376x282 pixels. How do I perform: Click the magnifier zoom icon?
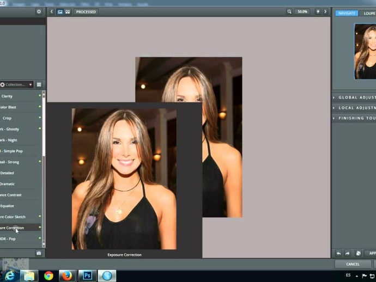pyautogui.click(x=289, y=11)
